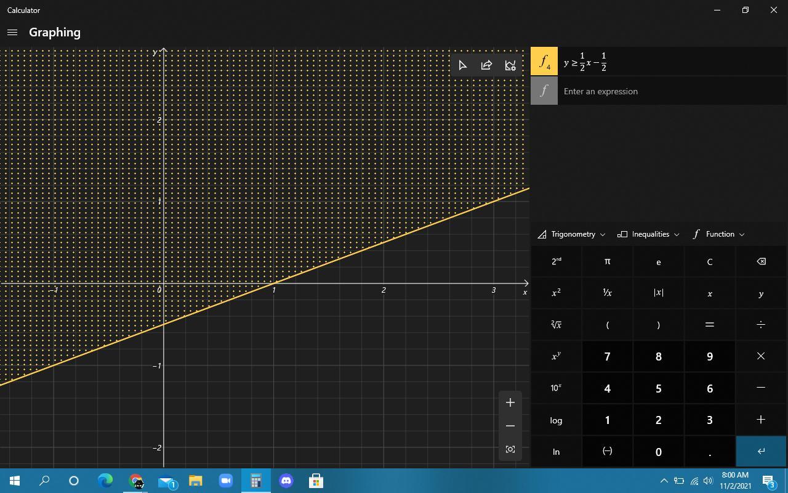Screen dimensions: 788x493
Task: Open Discord from the taskbar
Action: click(286, 481)
